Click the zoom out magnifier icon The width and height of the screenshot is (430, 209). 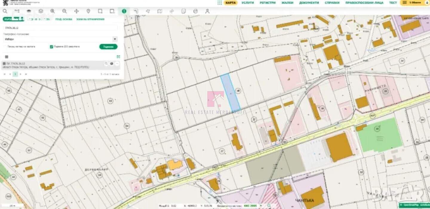[64, 11]
